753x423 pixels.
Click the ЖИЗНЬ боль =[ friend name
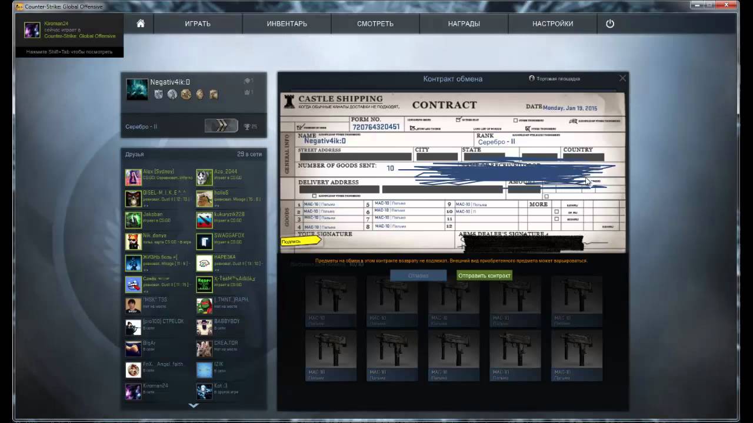[x=161, y=257]
